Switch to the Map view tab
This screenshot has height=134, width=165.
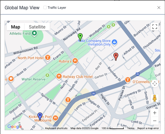click(x=16, y=27)
